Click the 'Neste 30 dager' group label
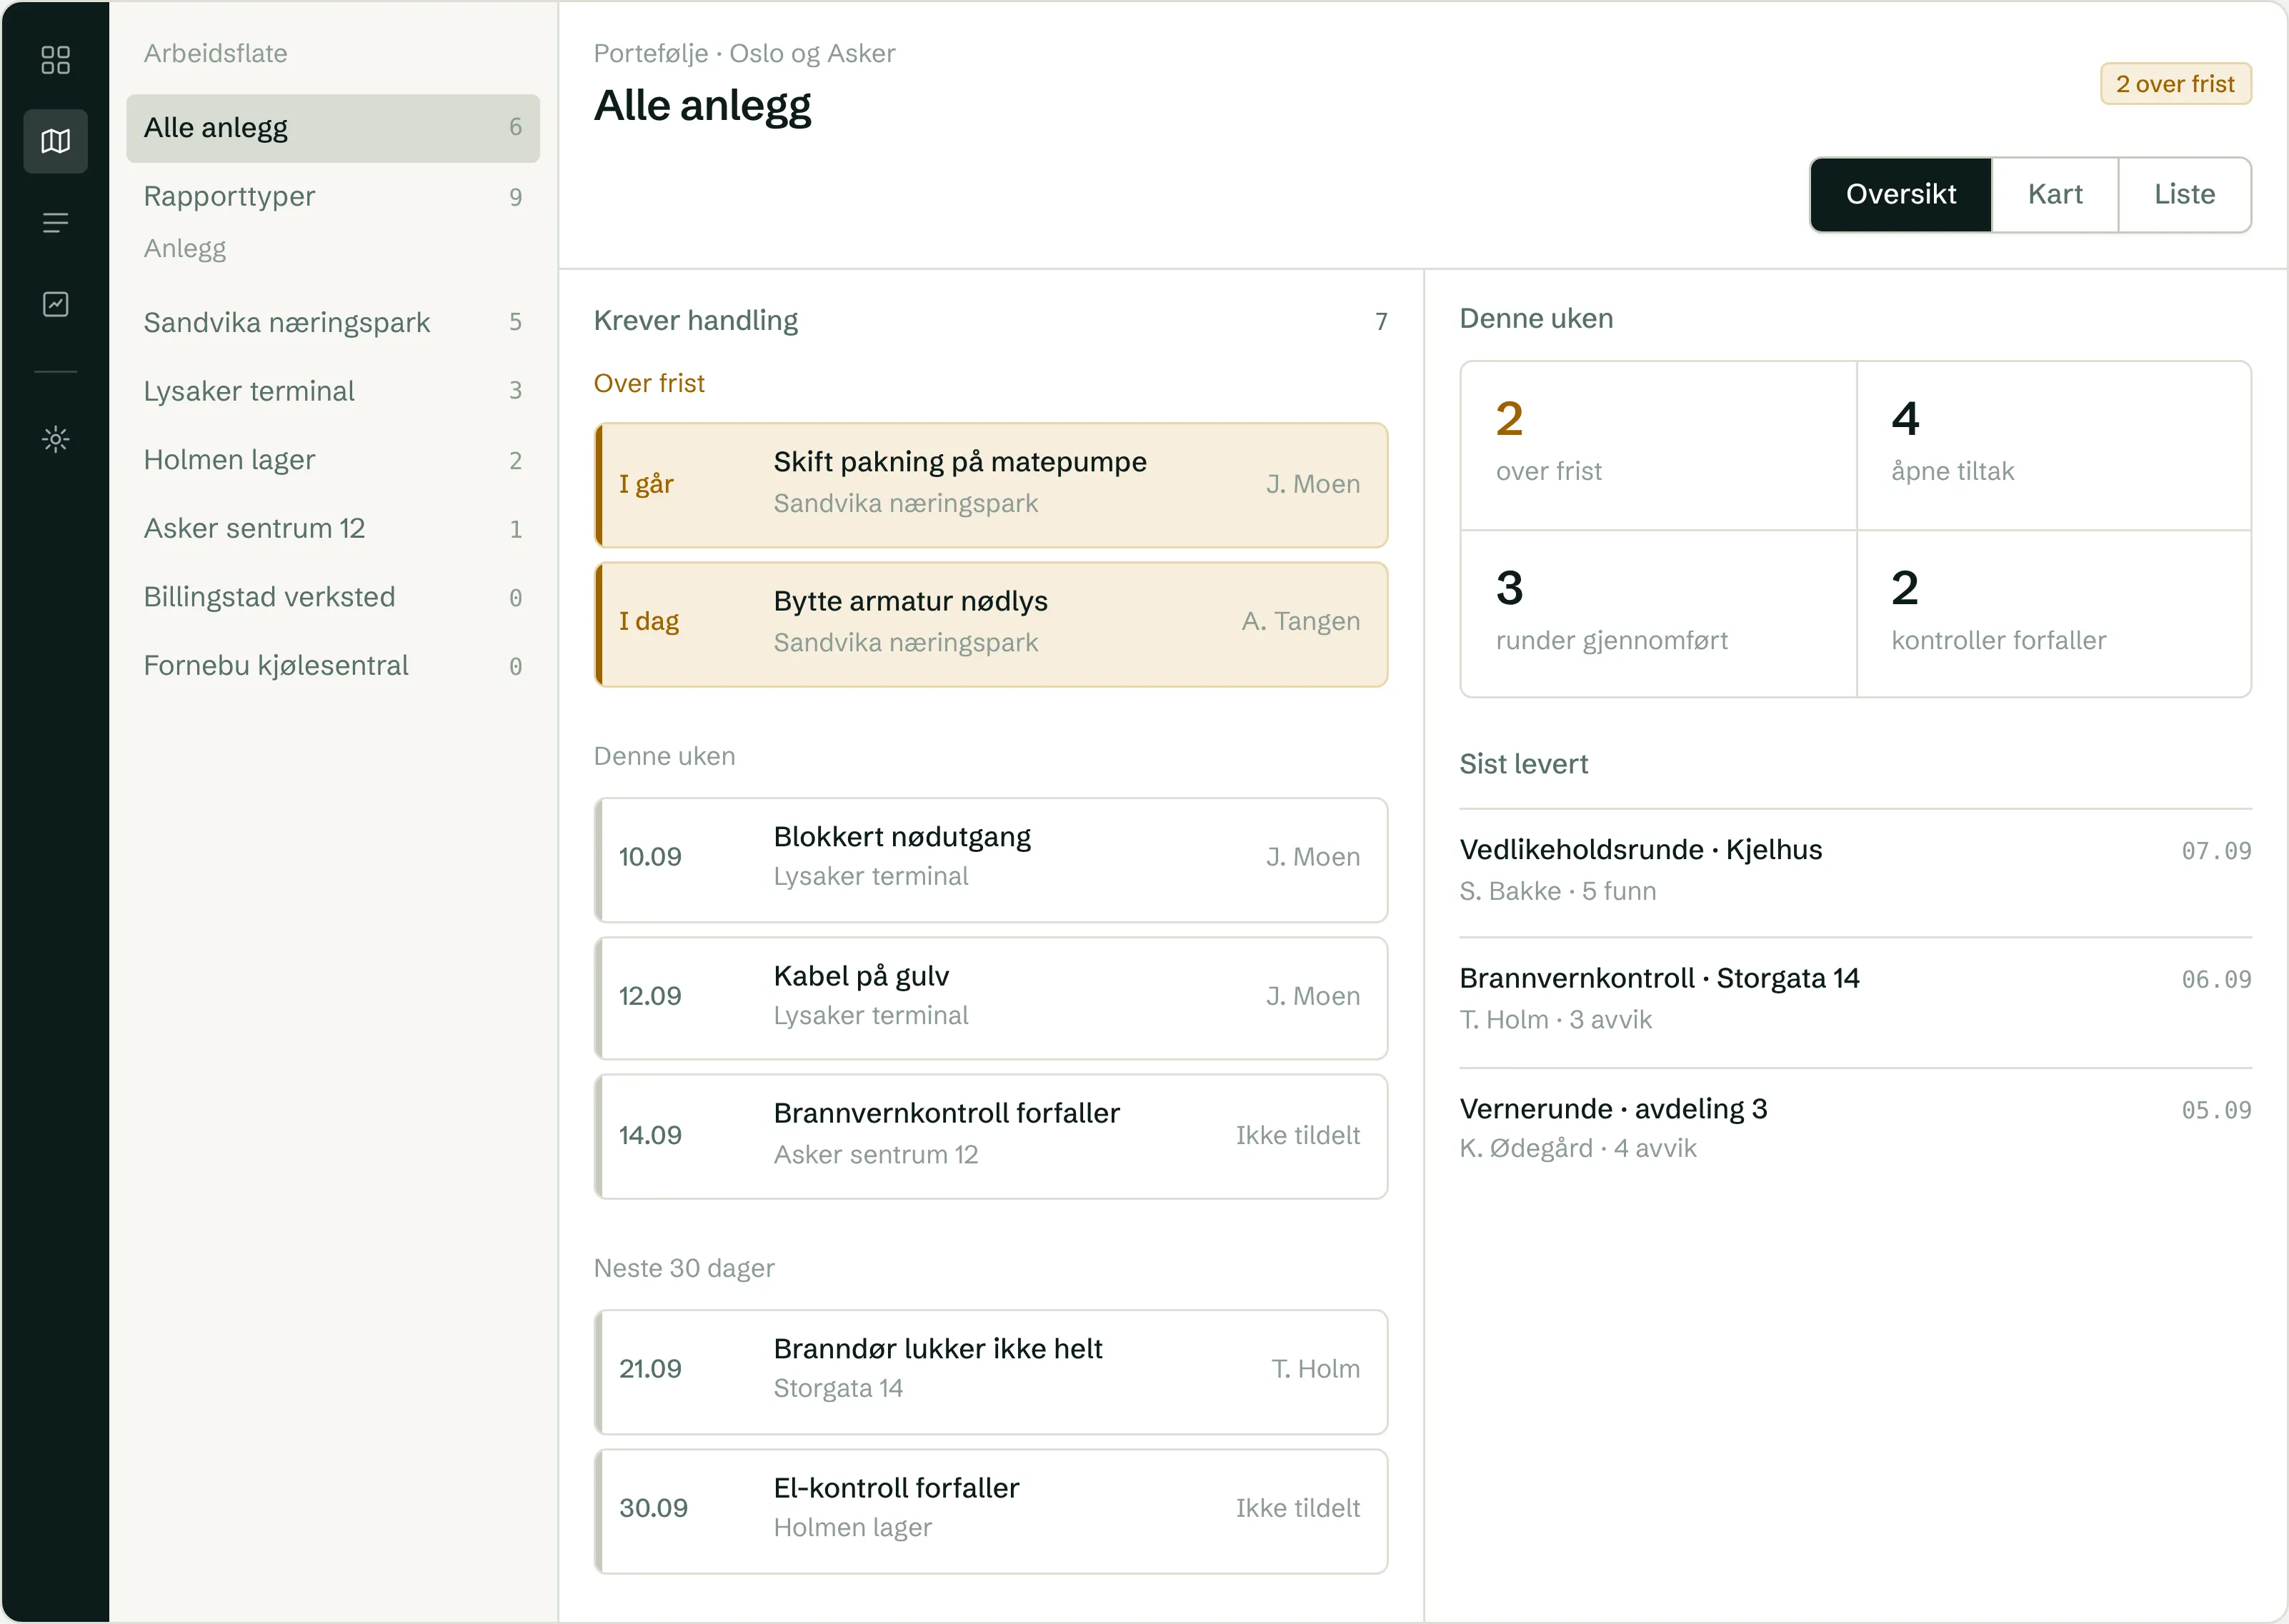 [x=683, y=1268]
